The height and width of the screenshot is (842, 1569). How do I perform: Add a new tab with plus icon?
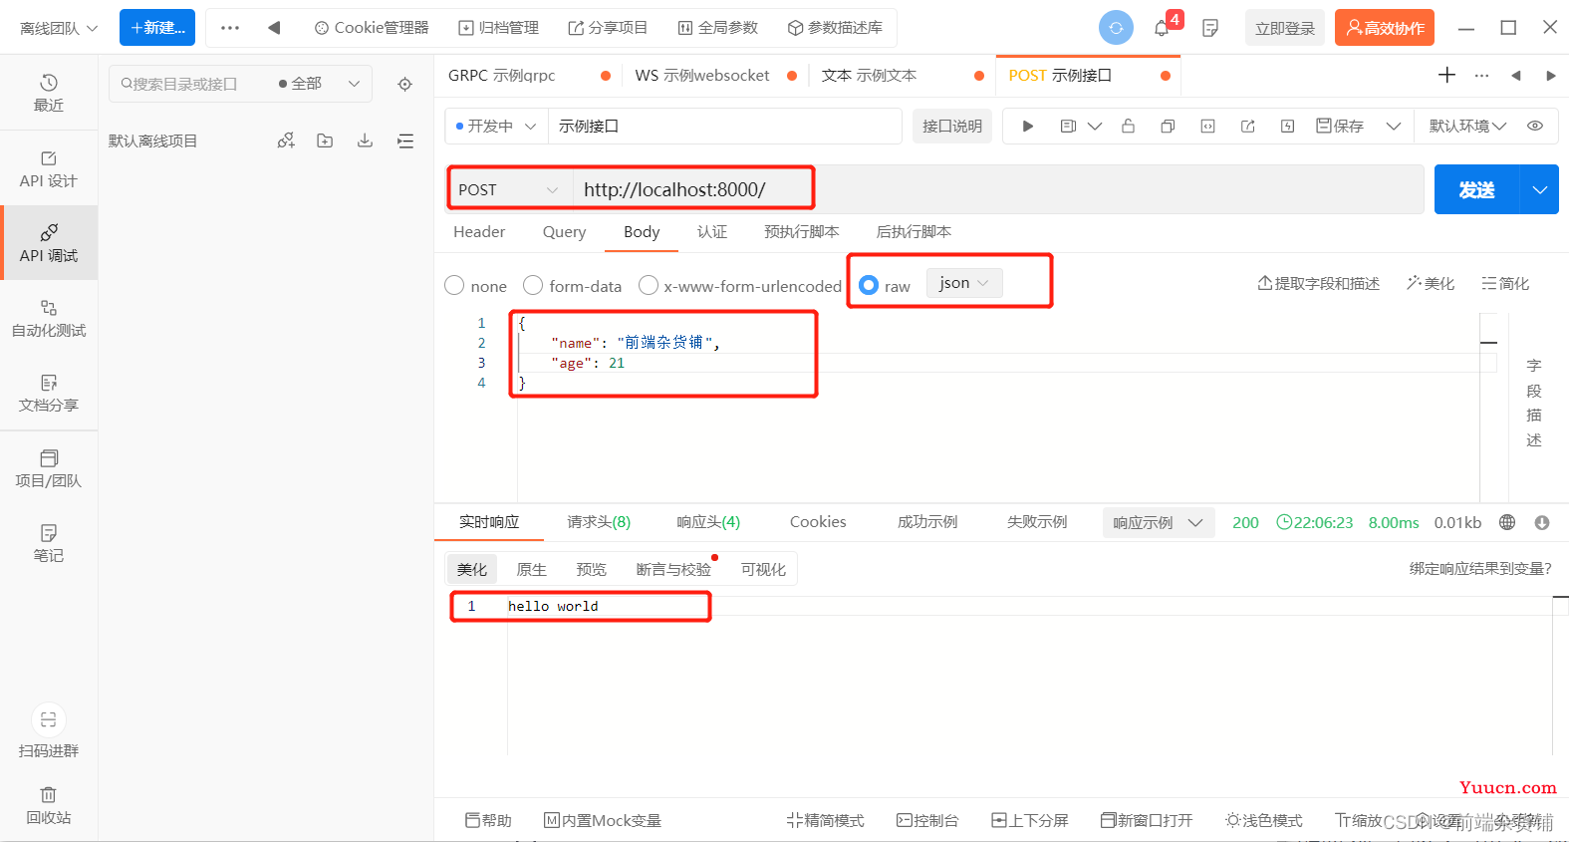point(1446,75)
